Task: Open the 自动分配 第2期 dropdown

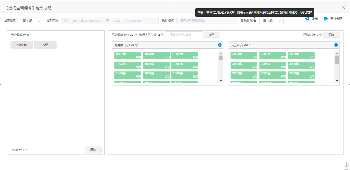Action: (x=271, y=21)
